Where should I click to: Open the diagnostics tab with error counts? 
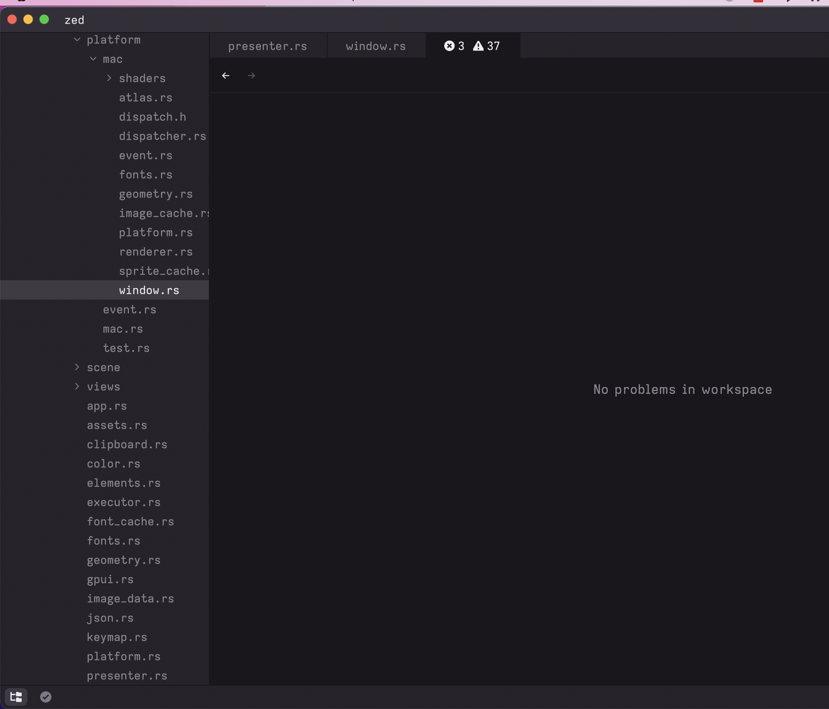tap(472, 46)
